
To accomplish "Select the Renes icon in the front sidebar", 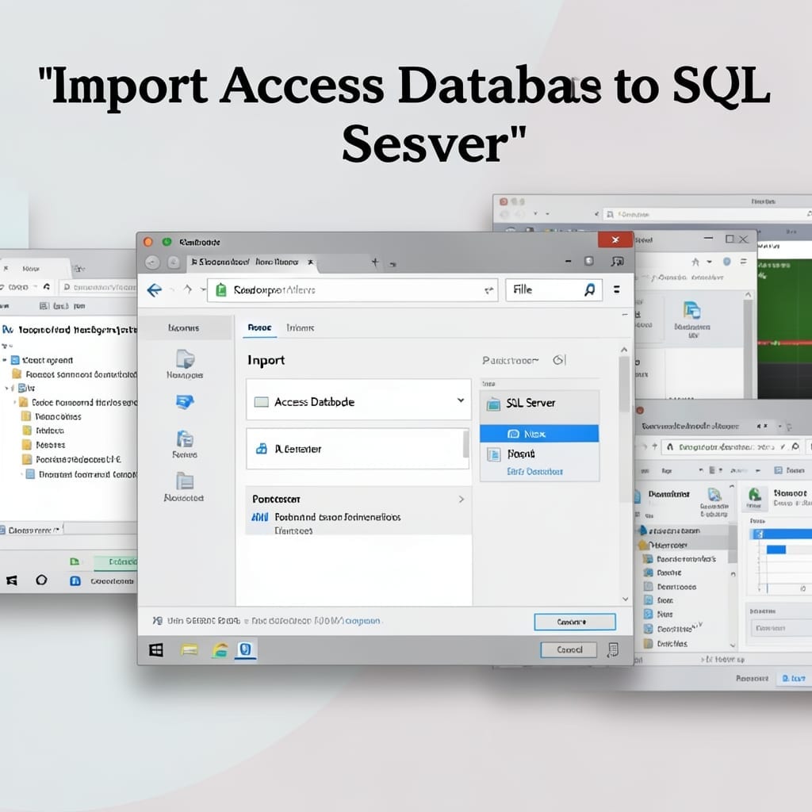I will click(x=185, y=439).
